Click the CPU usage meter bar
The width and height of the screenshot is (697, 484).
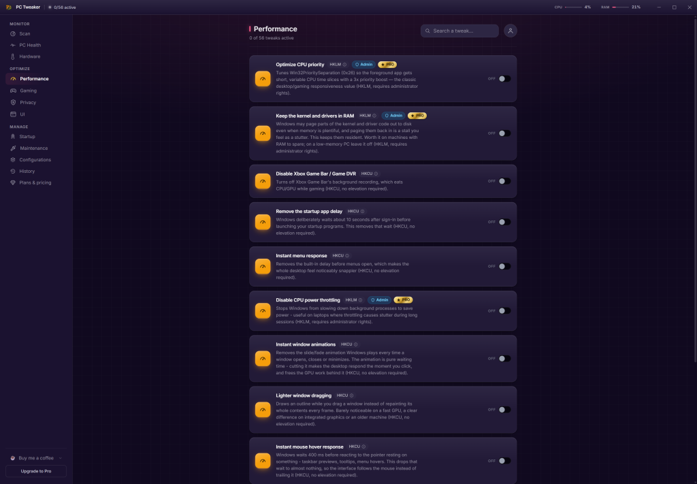(573, 7)
